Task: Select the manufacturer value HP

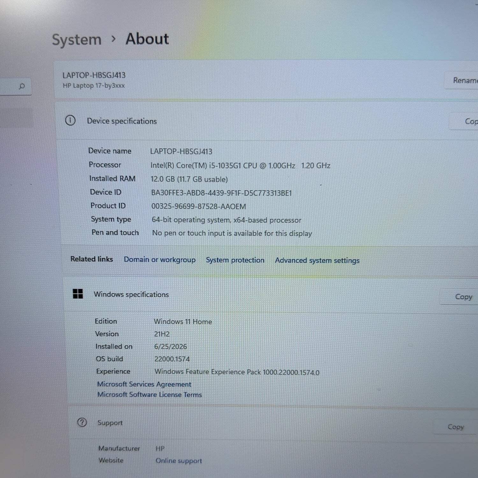Action: click(x=160, y=448)
